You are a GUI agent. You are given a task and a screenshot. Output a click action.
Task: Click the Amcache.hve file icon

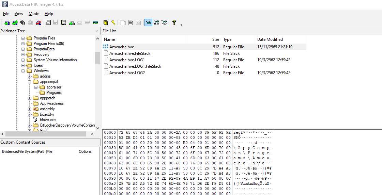coord(106,47)
